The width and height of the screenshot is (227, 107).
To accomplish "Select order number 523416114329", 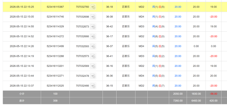I will coord(55,26).
